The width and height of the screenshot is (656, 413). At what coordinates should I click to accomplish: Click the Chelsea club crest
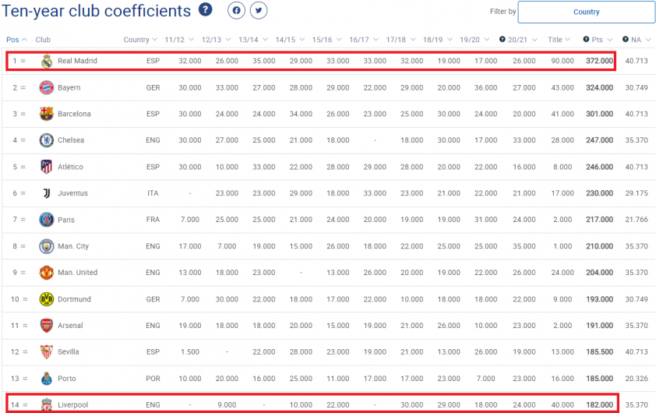[x=47, y=140]
